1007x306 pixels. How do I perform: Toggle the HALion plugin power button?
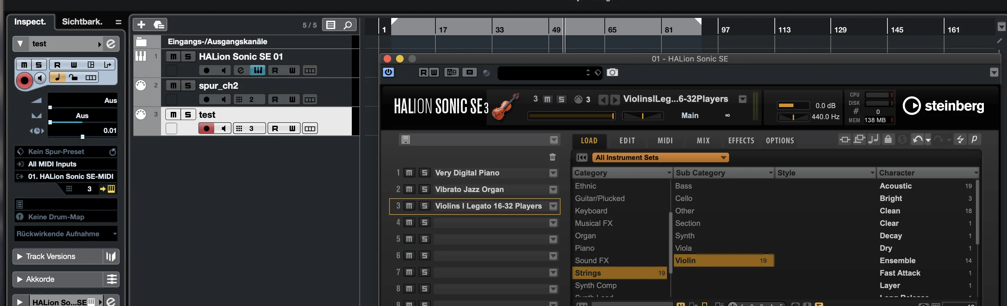(388, 72)
